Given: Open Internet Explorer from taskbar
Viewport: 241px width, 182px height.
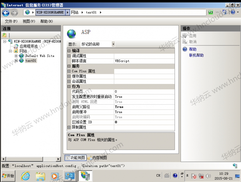Looking at the screenshot, I should tap(25, 176).
